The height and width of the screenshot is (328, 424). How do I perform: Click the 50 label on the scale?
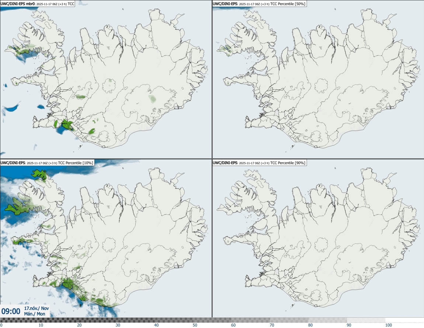(195, 325)
